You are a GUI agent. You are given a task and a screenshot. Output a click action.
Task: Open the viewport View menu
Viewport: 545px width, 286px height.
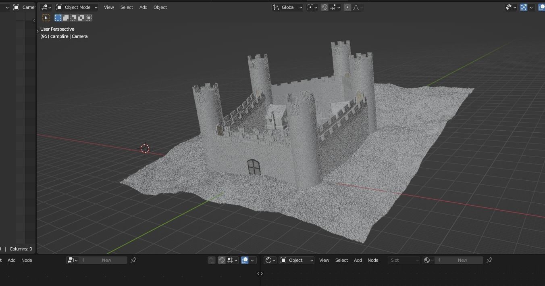[109, 7]
